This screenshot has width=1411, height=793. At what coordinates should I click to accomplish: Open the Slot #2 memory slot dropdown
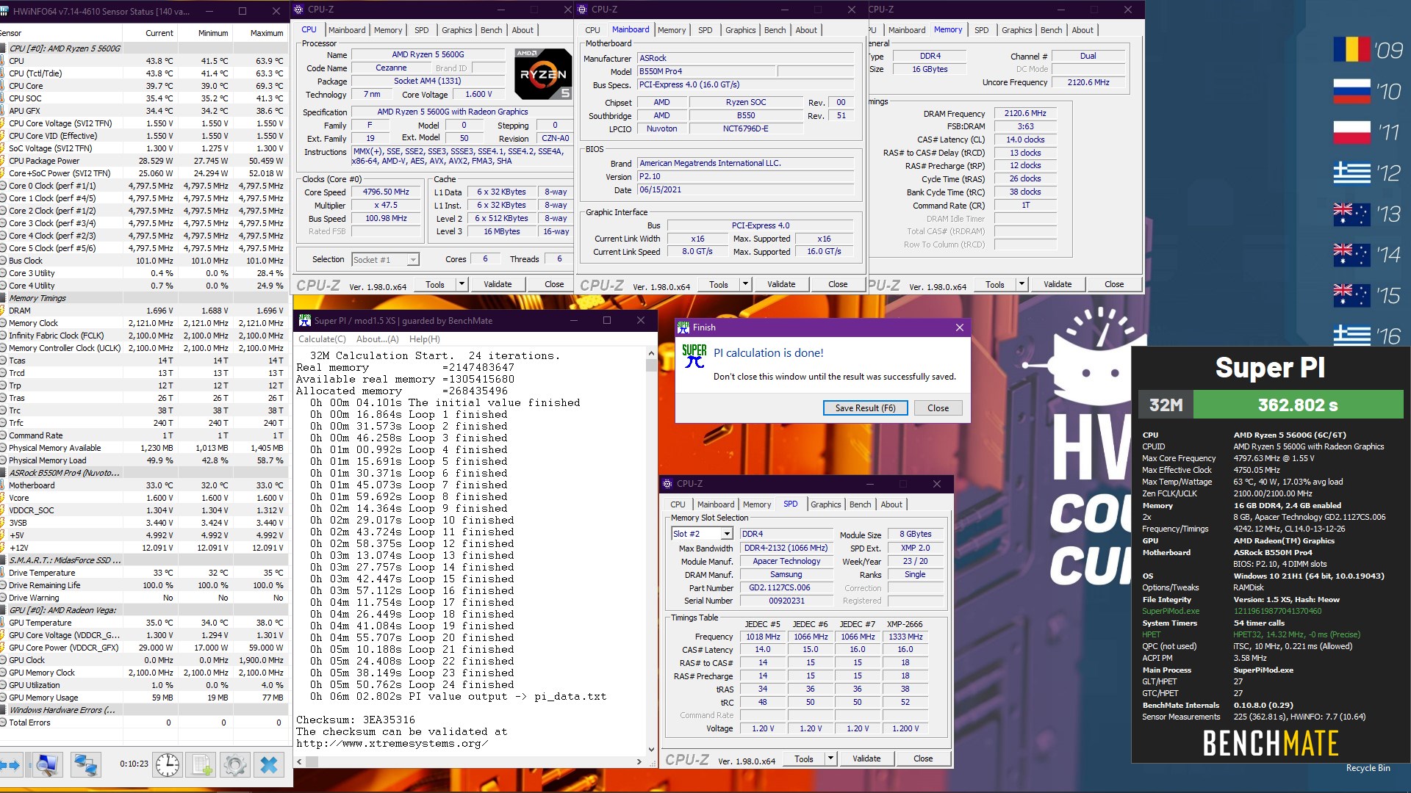(727, 534)
